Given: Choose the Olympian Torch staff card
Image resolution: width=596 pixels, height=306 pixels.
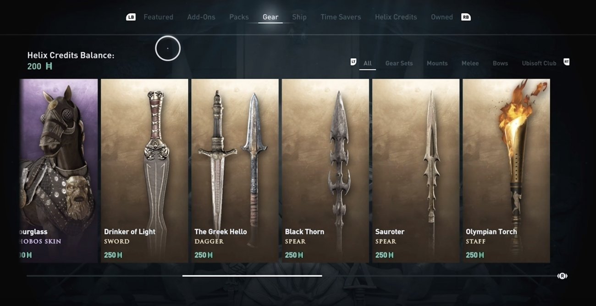Looking at the screenshot, I should click(506, 171).
